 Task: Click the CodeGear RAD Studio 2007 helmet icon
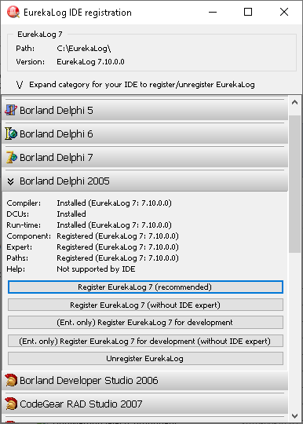11,404
